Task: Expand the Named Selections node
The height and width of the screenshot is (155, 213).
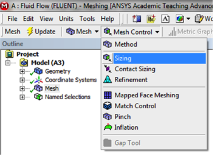Action: point(22,97)
